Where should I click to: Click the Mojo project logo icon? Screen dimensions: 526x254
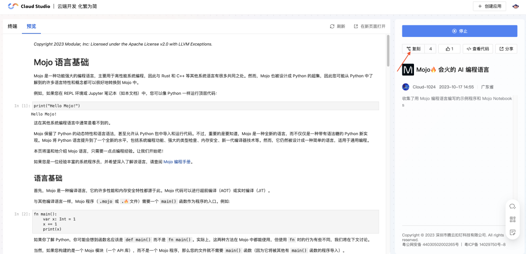[408, 69]
